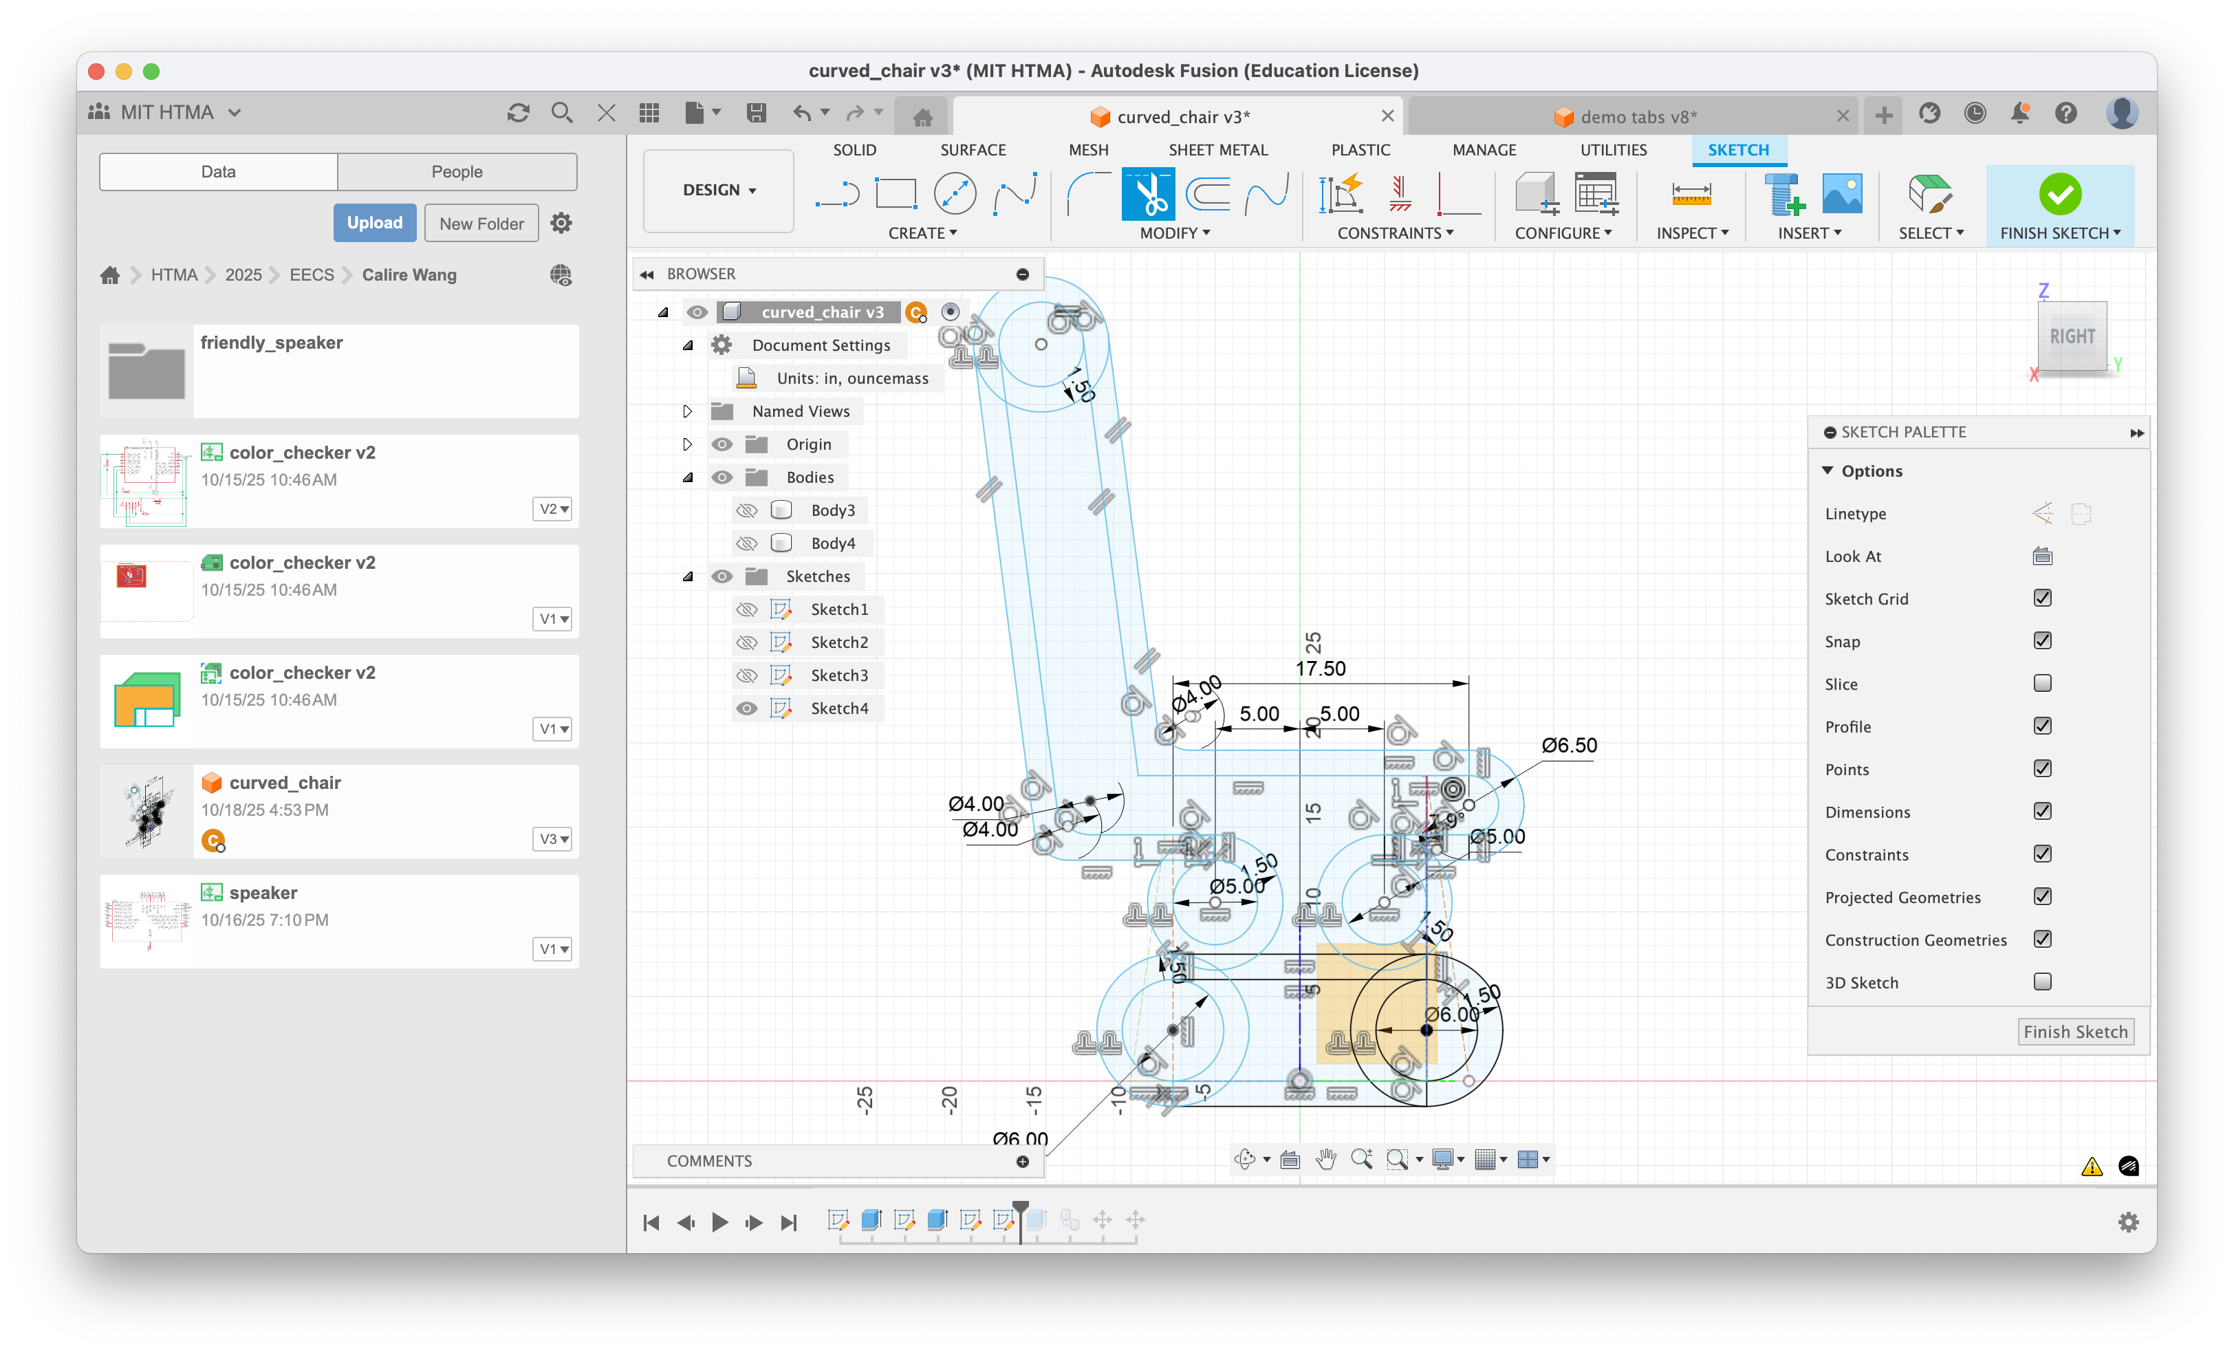Open the DESIGN workspace dropdown

719,191
